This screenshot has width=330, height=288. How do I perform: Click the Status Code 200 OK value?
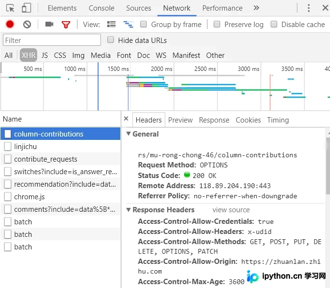click(x=204, y=176)
